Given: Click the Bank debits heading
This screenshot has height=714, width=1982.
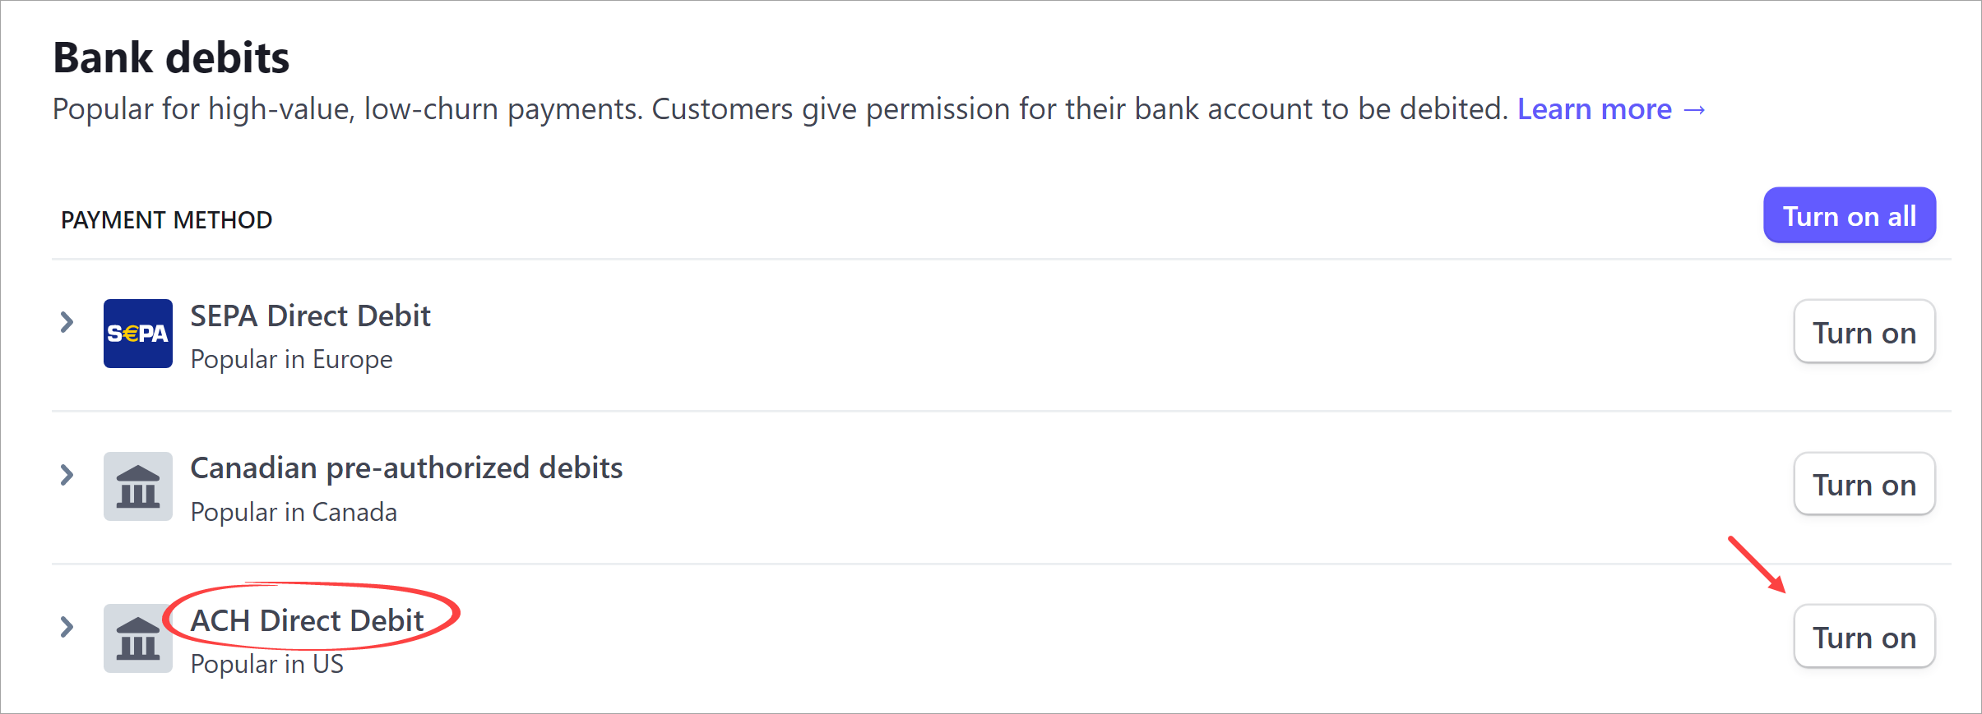Looking at the screenshot, I should click(x=170, y=56).
